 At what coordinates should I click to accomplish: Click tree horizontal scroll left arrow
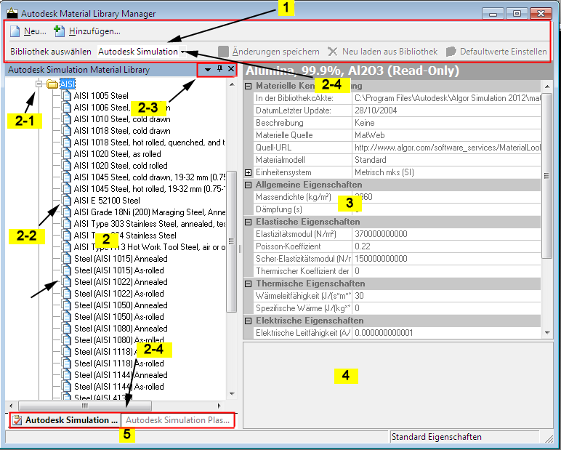tap(11, 406)
